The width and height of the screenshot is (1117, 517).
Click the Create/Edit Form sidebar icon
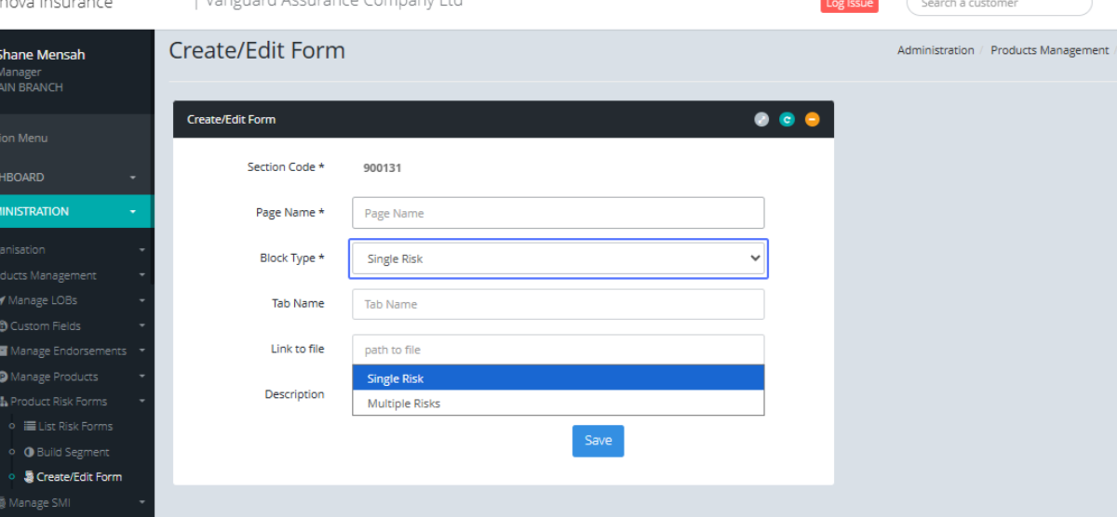(x=29, y=477)
